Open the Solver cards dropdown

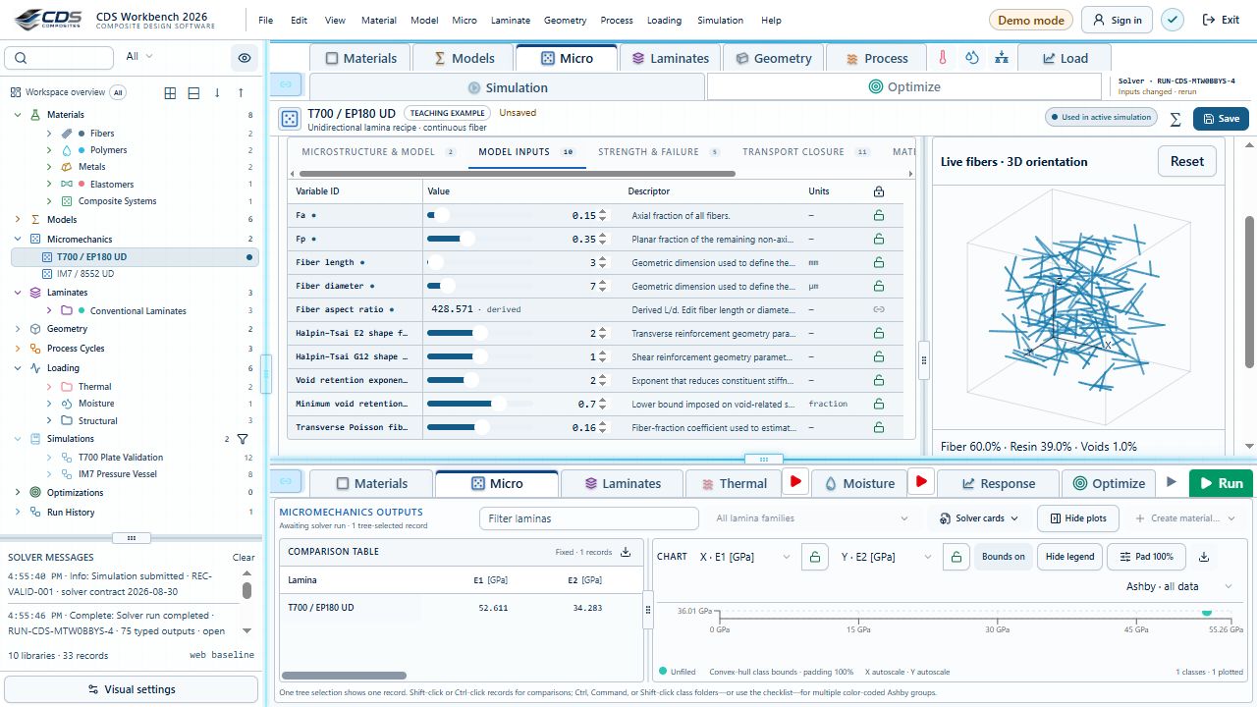pos(979,518)
